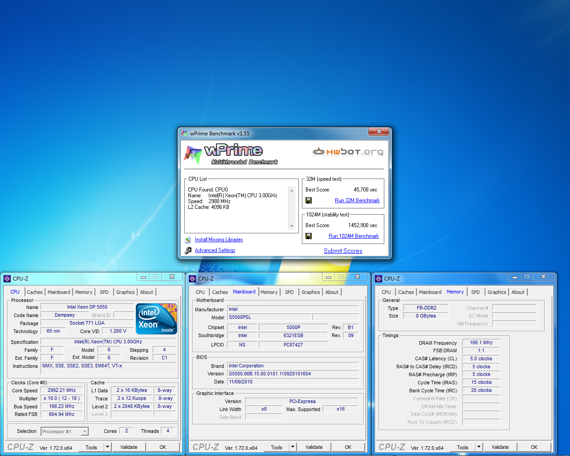Screen dimensions: 570x456
Task: Click the 32M Best Score 45,708 sec
Action: coord(365,190)
